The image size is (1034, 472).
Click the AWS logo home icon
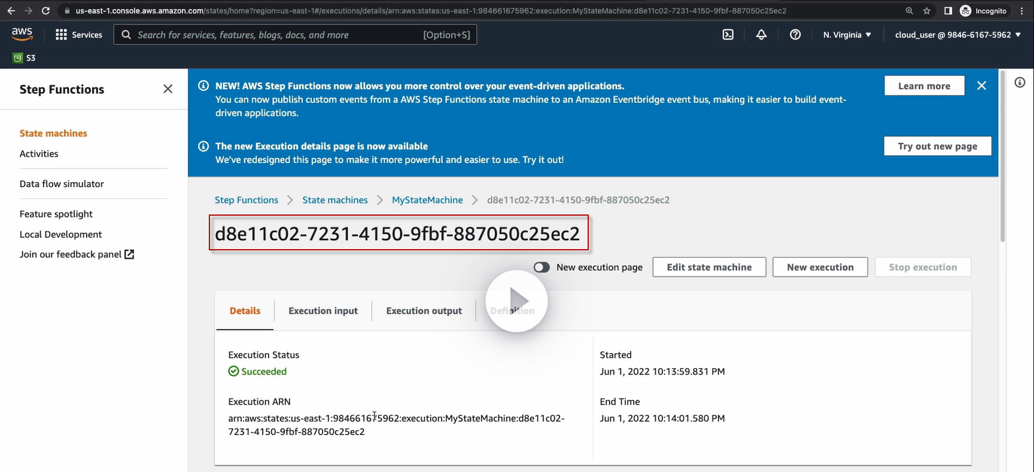(22, 35)
